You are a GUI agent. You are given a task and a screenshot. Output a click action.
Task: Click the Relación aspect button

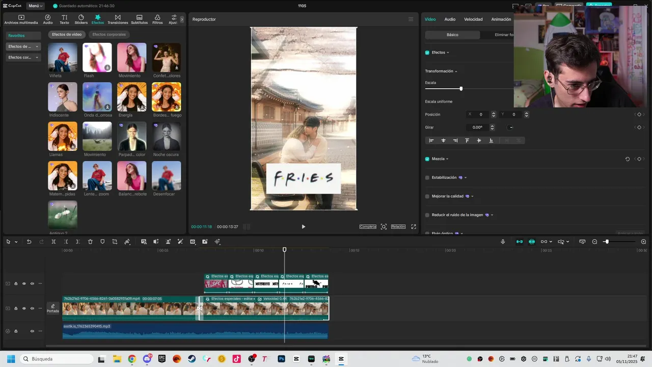398,227
